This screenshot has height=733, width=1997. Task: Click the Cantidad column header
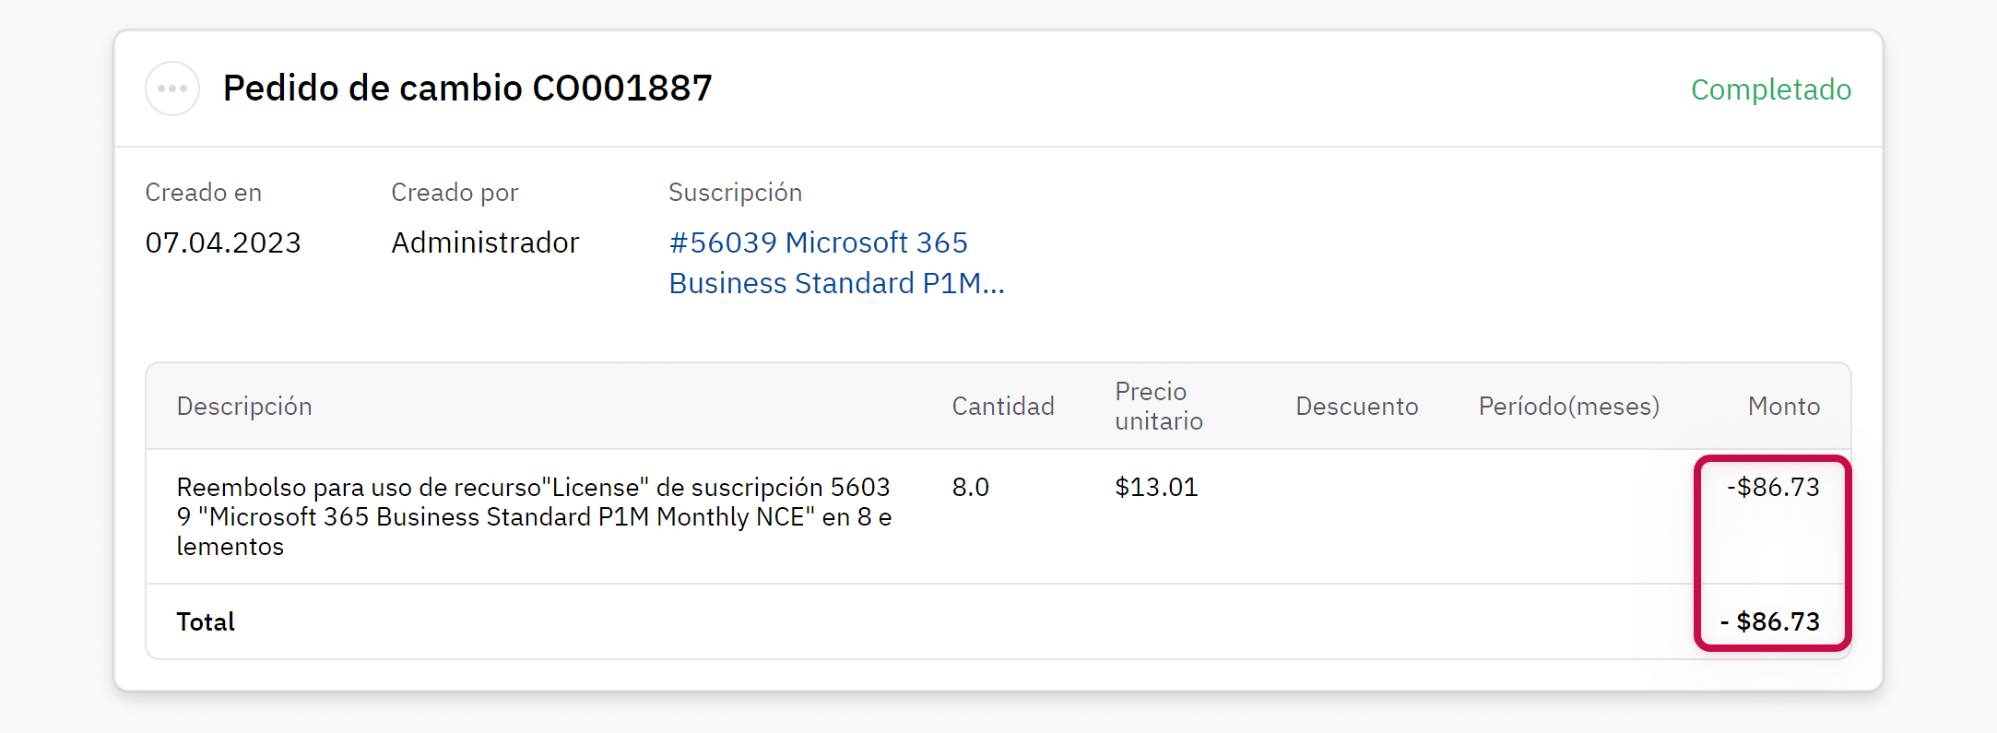pyautogui.click(x=1002, y=407)
